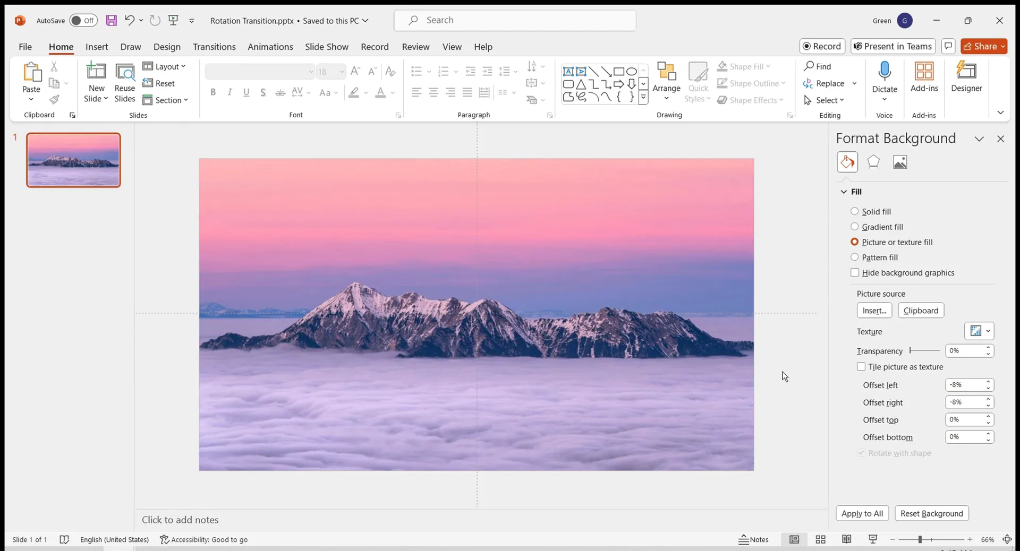The width and height of the screenshot is (1020, 551).
Task: Check Tile picture as texture
Action: click(x=861, y=367)
